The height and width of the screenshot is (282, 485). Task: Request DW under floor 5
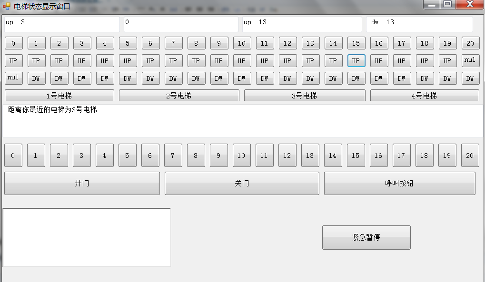coord(128,78)
